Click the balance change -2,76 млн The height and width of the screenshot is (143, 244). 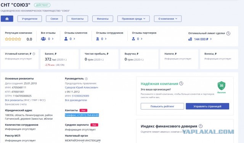click(x=50, y=65)
